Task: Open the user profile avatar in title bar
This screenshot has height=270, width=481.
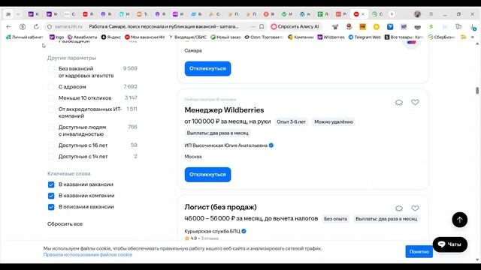Action: pyautogui.click(x=418, y=14)
